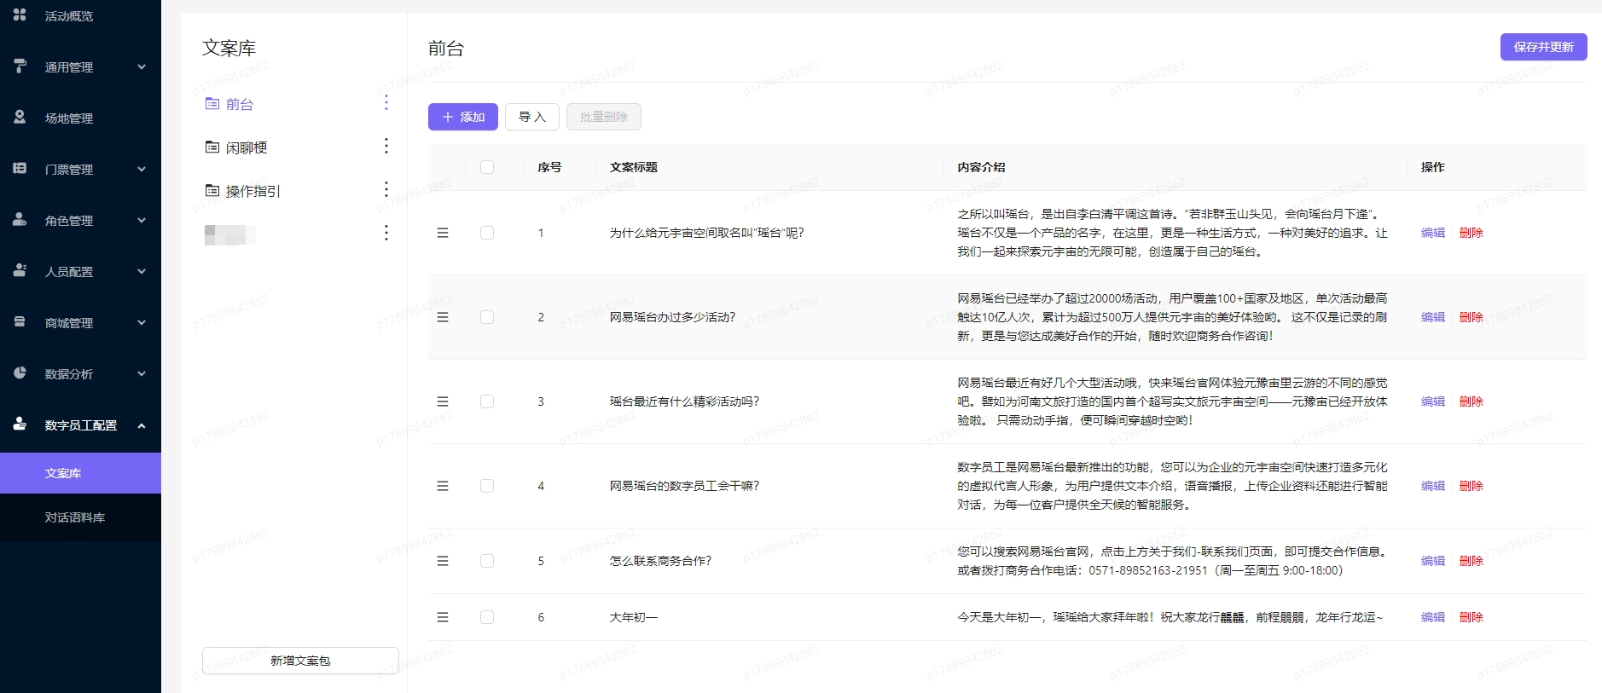Screen dimensions: 1602x693
Task: Expand the 门票管理 menu chevron
Action: pyautogui.click(x=142, y=169)
